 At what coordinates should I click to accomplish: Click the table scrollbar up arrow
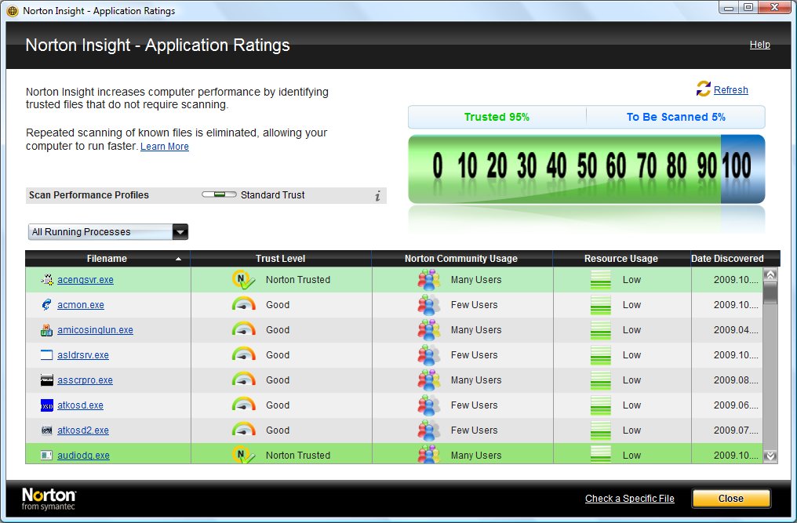pos(770,275)
